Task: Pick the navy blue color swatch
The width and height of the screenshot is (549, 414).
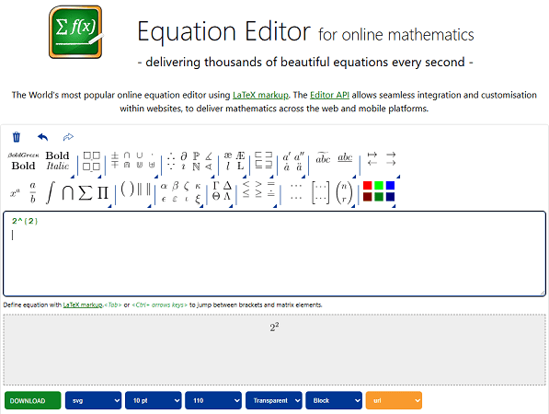Action: (x=390, y=197)
